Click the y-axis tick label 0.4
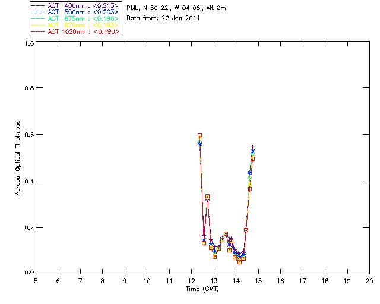The width and height of the screenshot is (380, 304). (29, 181)
